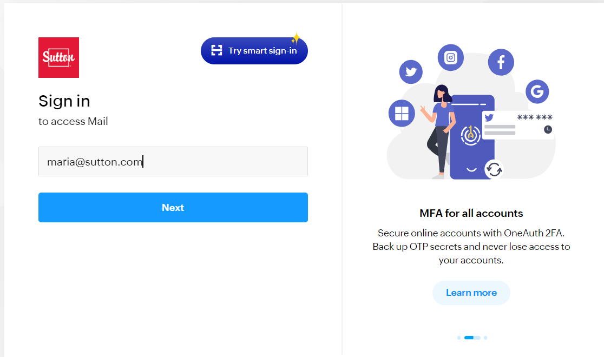Image resolution: width=604 pixels, height=357 pixels.
Task: Click the MFA for all accounts heading
Action: [471, 213]
